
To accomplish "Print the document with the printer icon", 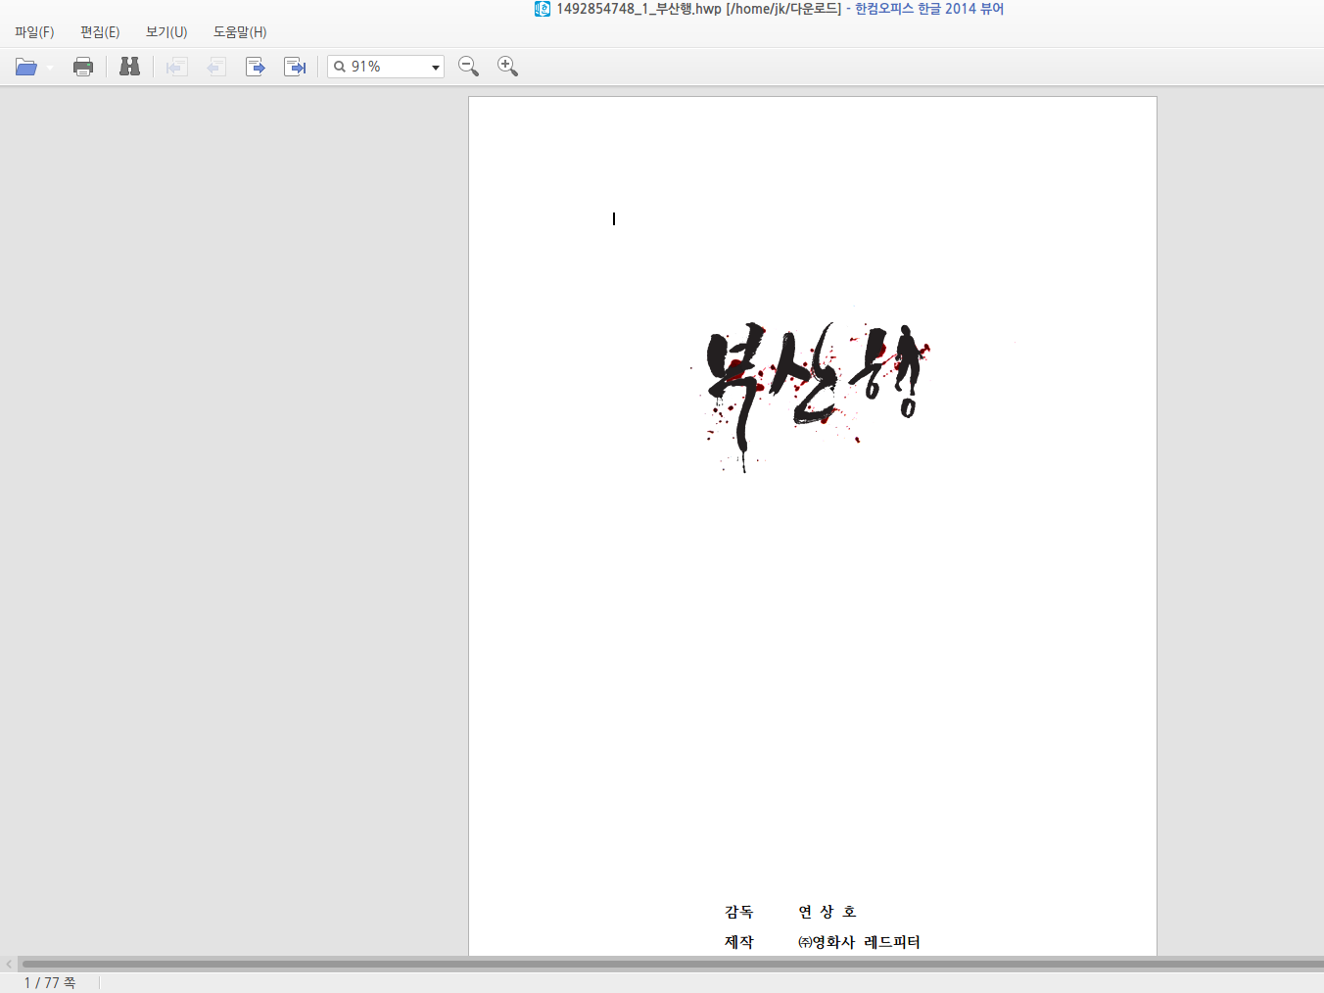I will [x=83, y=67].
